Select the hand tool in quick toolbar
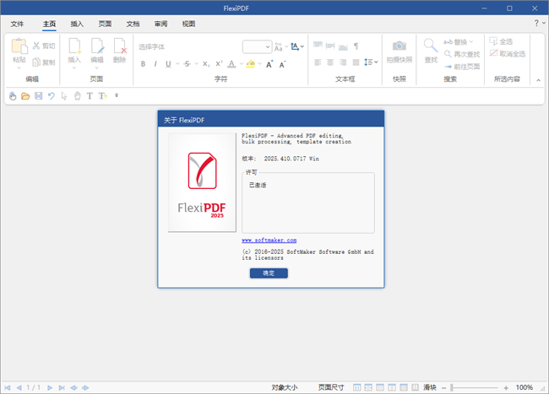Image resolution: width=549 pixels, height=394 pixels. pos(13,96)
